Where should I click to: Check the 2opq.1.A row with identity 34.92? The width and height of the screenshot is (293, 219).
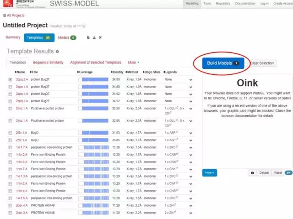pos(10,94)
